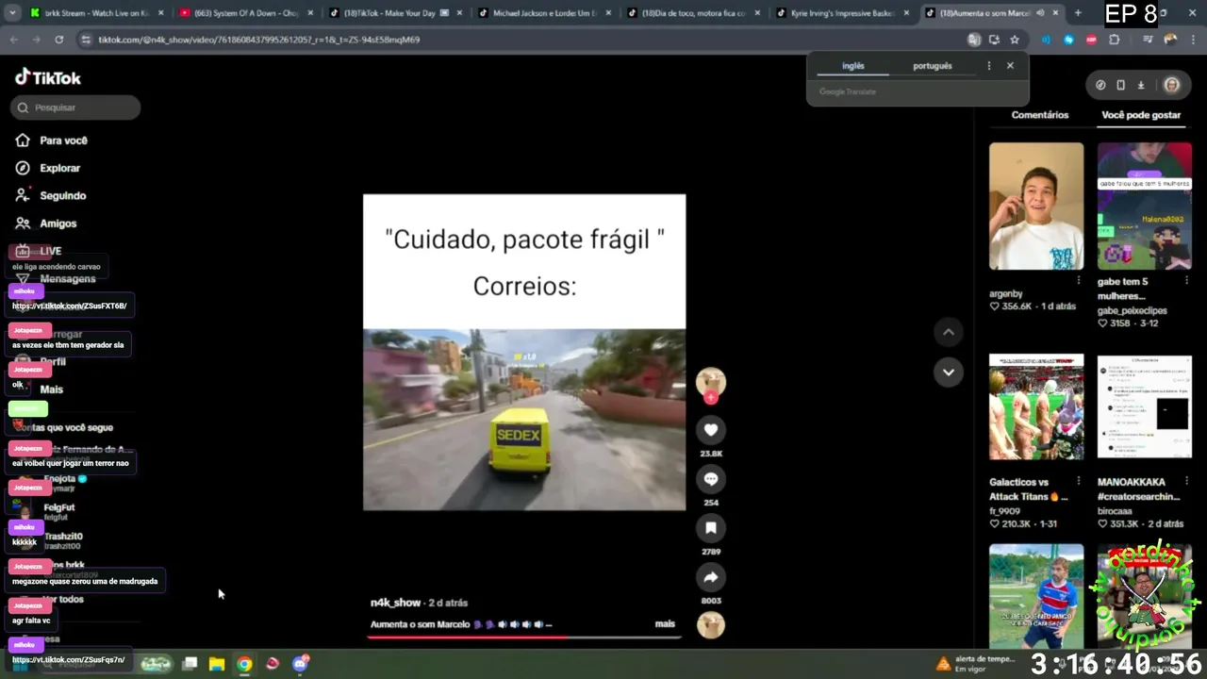This screenshot has height=679, width=1207.
Task: Open the TikTok coins icon in the top pill
Action: coord(1100,85)
